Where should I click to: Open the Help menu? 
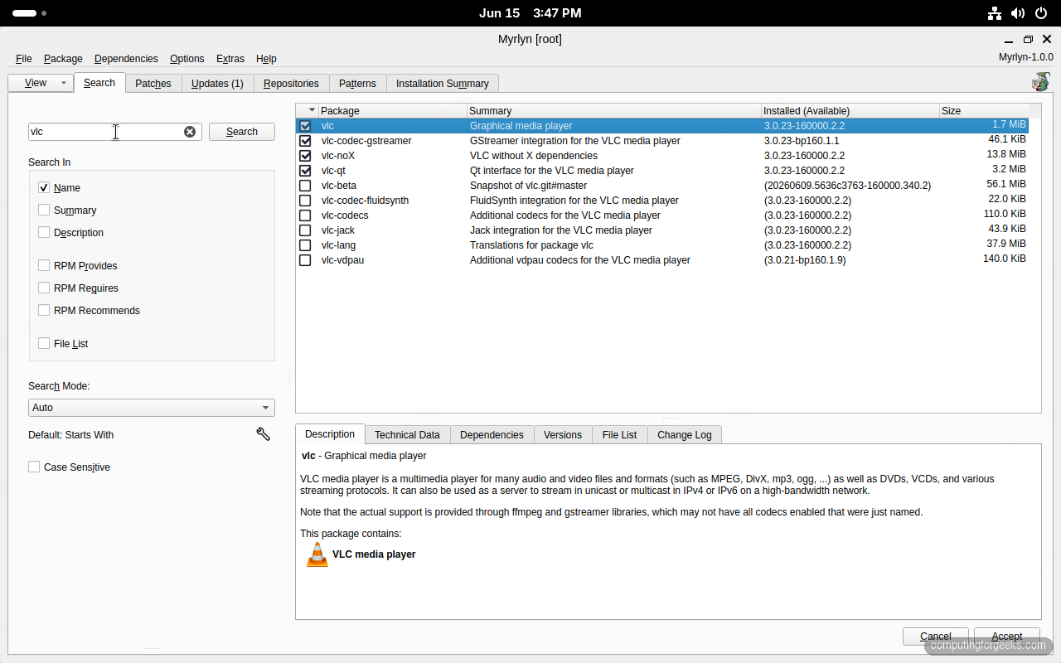pos(266,59)
